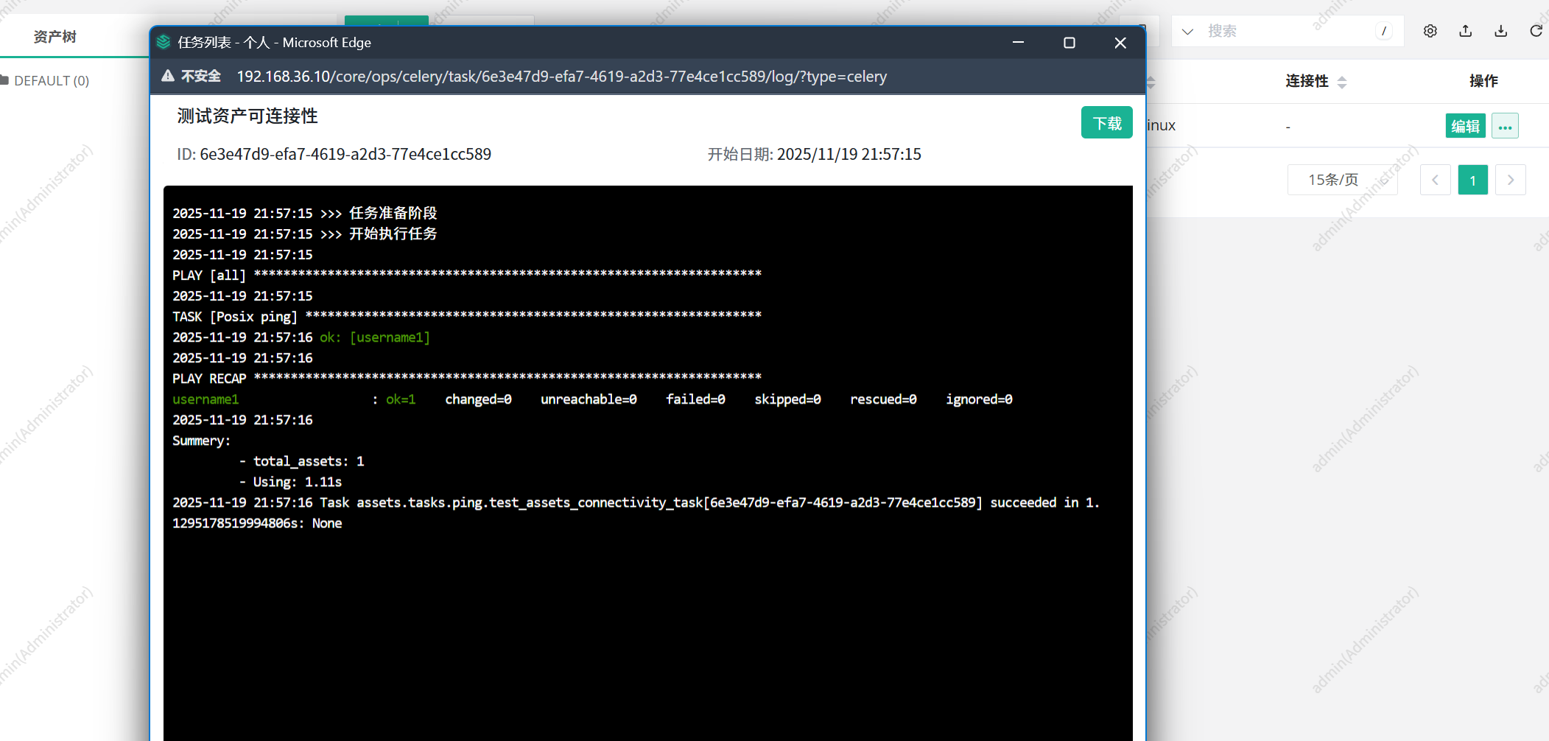Toggle sorting on the 连接性 column
Viewport: 1549px width, 741px height.
(x=1342, y=81)
